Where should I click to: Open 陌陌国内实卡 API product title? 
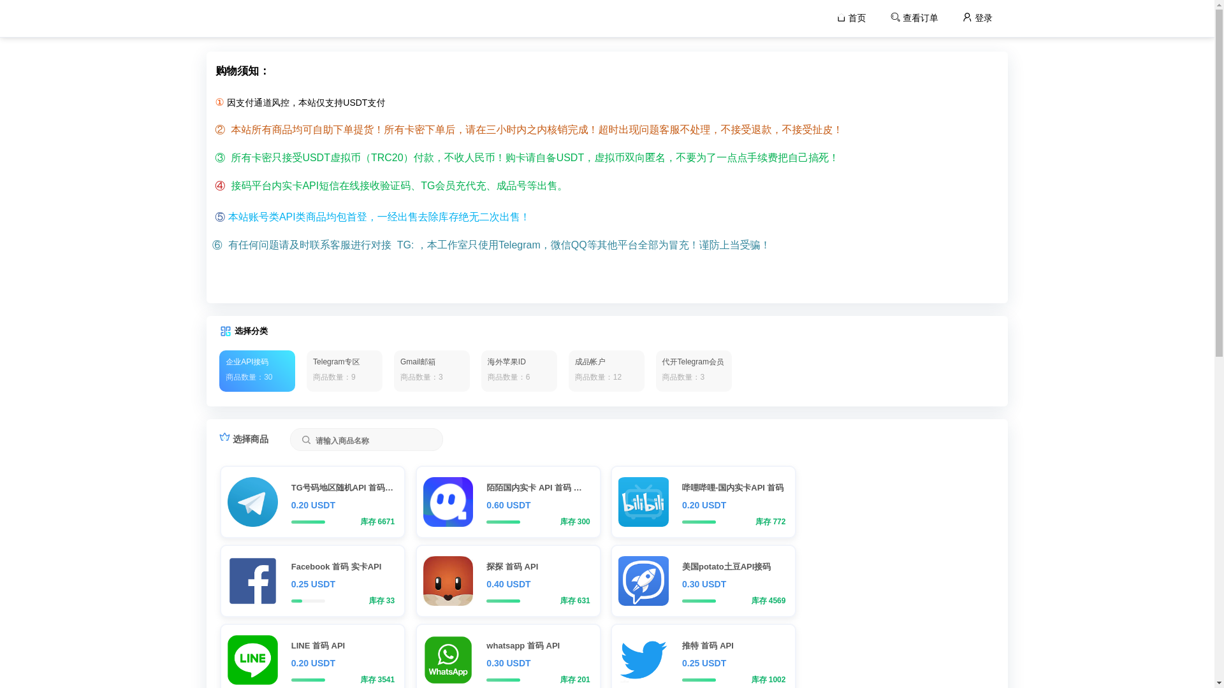point(534,488)
